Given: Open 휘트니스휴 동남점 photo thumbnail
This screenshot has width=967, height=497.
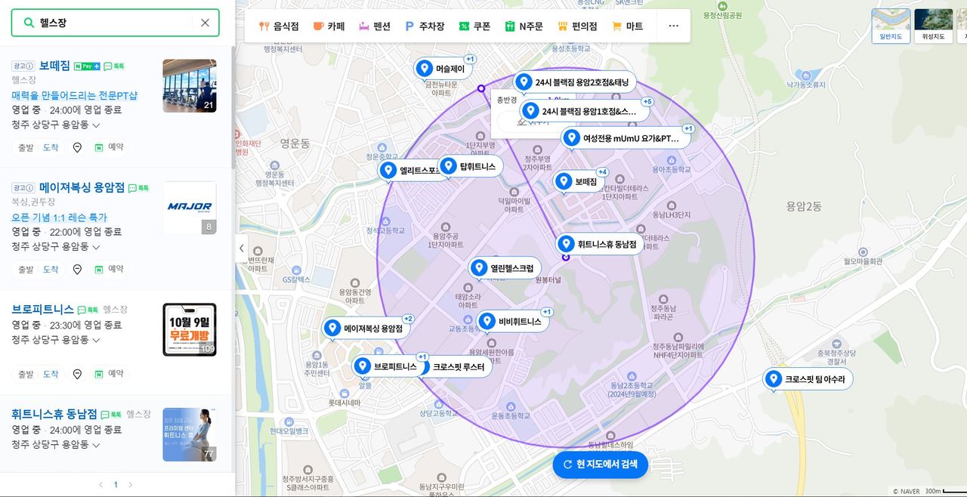Looking at the screenshot, I should [x=190, y=434].
